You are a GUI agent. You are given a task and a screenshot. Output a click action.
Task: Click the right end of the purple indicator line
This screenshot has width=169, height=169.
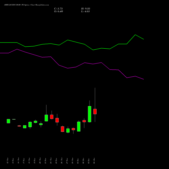point(143,79)
